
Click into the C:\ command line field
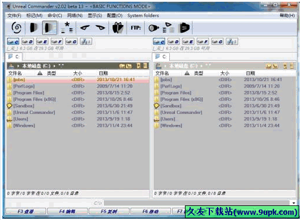(x=197, y=203)
